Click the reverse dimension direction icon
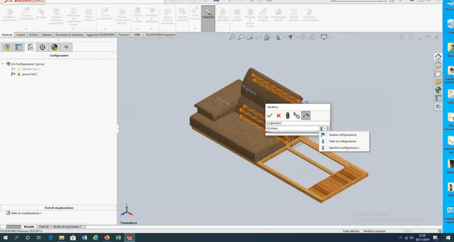 pos(296,116)
